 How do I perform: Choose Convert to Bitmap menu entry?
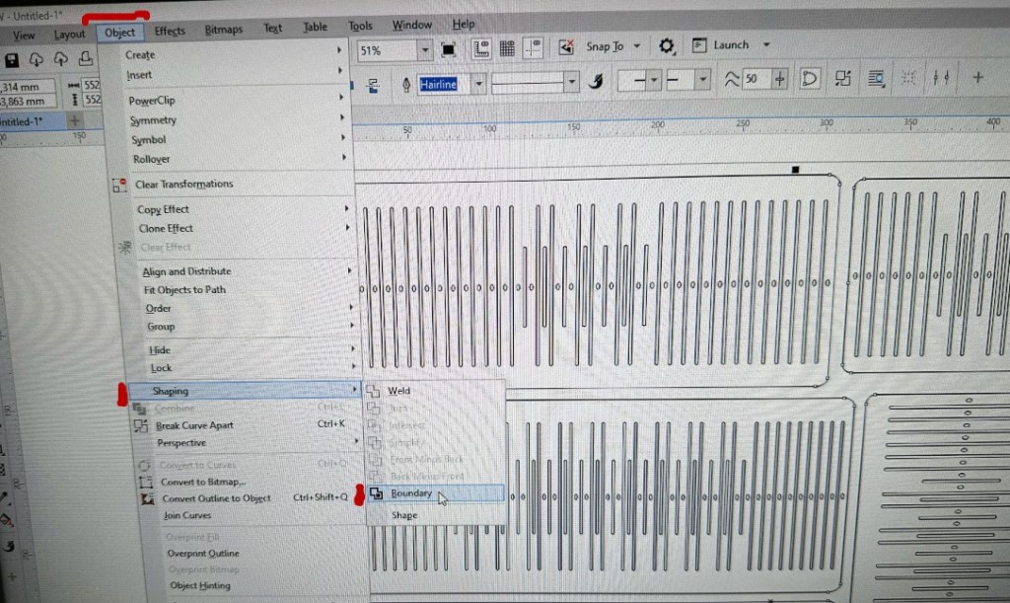pyautogui.click(x=203, y=482)
